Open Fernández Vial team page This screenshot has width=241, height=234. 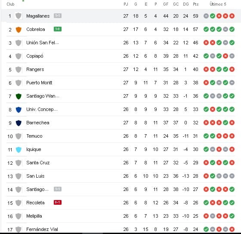pos(42,229)
